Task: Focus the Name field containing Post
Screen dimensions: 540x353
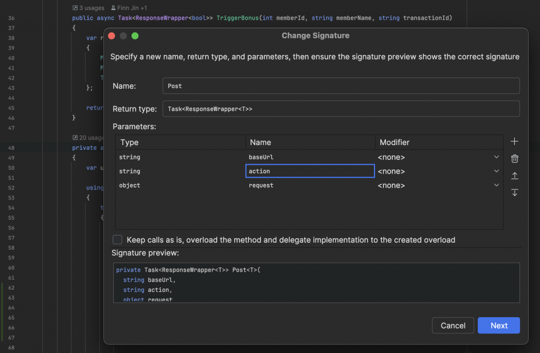Action: [341, 86]
